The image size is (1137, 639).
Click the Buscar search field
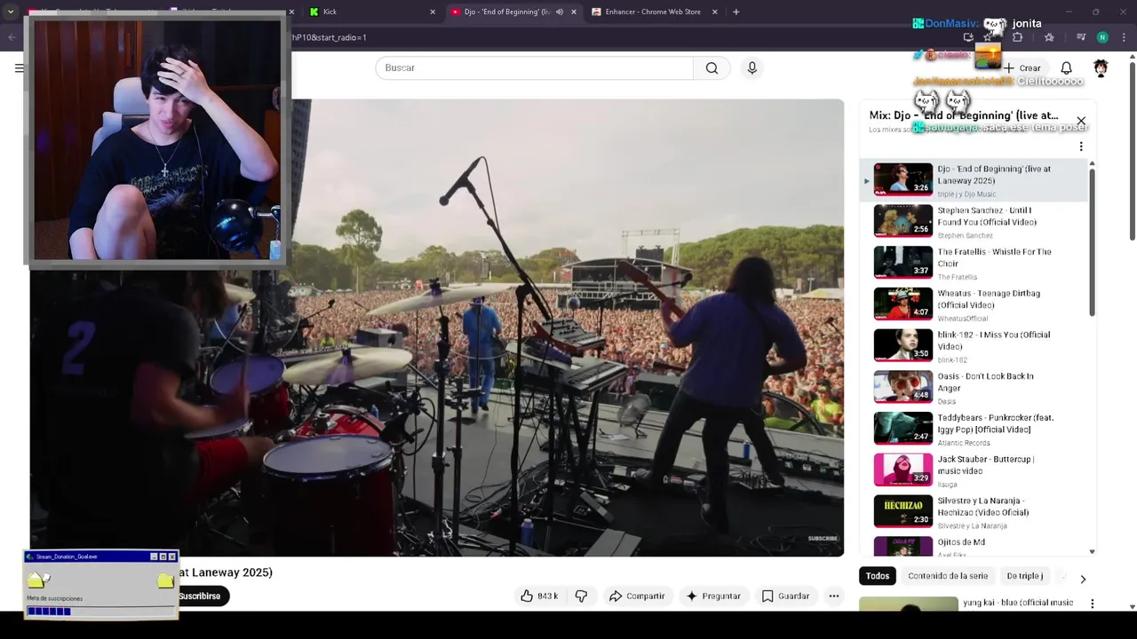coord(534,67)
